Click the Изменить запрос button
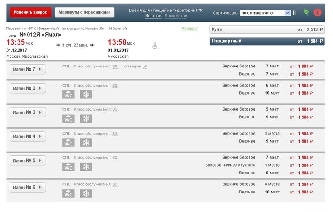Image resolution: width=333 pixels, height=212 pixels. coord(30,12)
